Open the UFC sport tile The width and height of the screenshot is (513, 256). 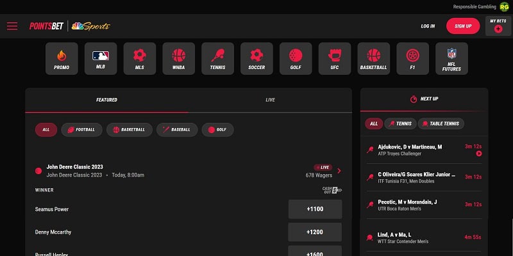pyautogui.click(x=335, y=58)
